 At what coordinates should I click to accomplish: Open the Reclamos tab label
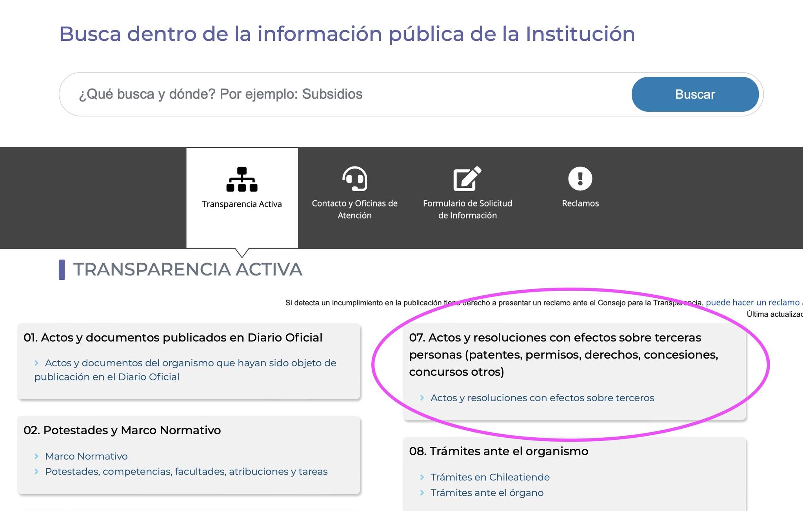coord(580,203)
